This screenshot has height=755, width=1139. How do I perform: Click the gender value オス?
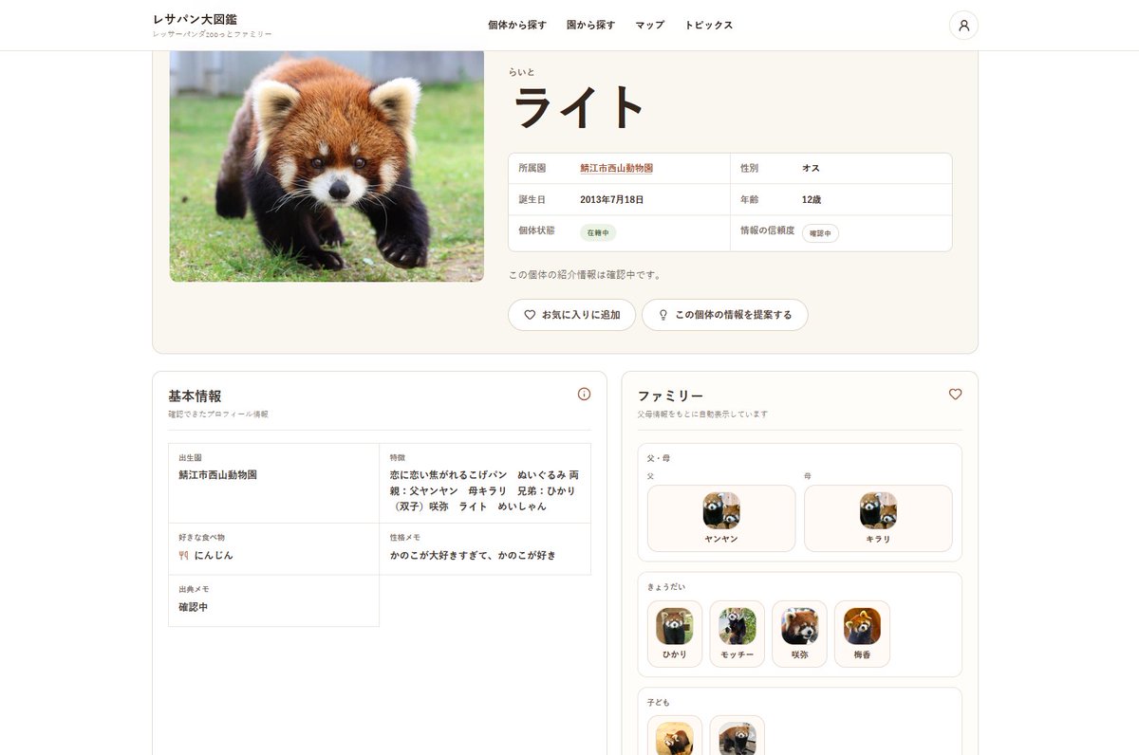click(x=811, y=168)
